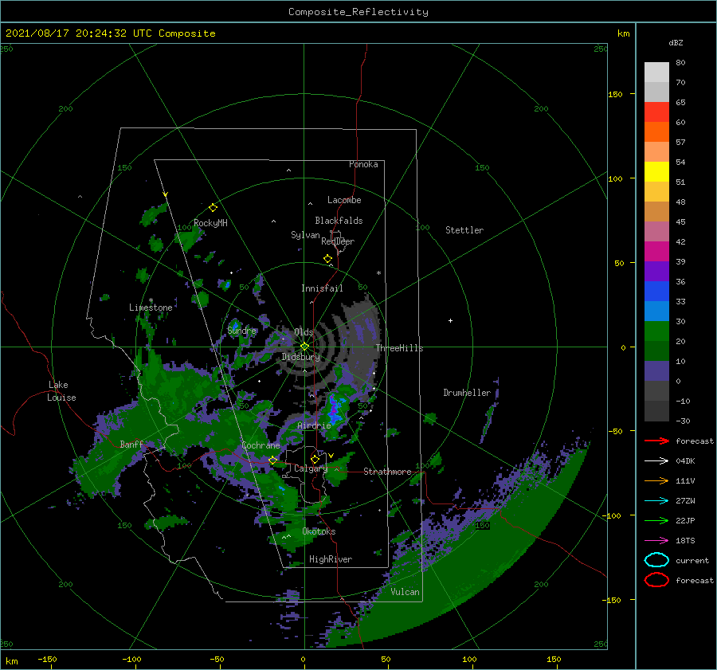Screen dimensions: 717x670
Task: Pick the blue 33-36 dBZ swatch
Action: 656,292
